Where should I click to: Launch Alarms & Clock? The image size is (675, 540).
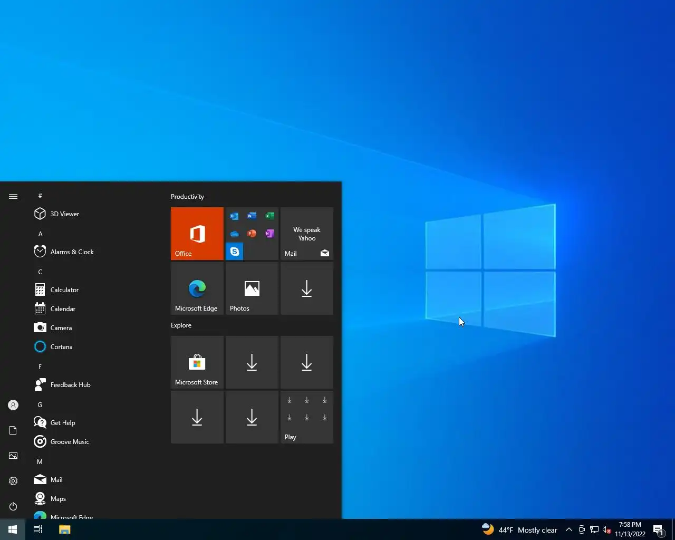pos(94,252)
